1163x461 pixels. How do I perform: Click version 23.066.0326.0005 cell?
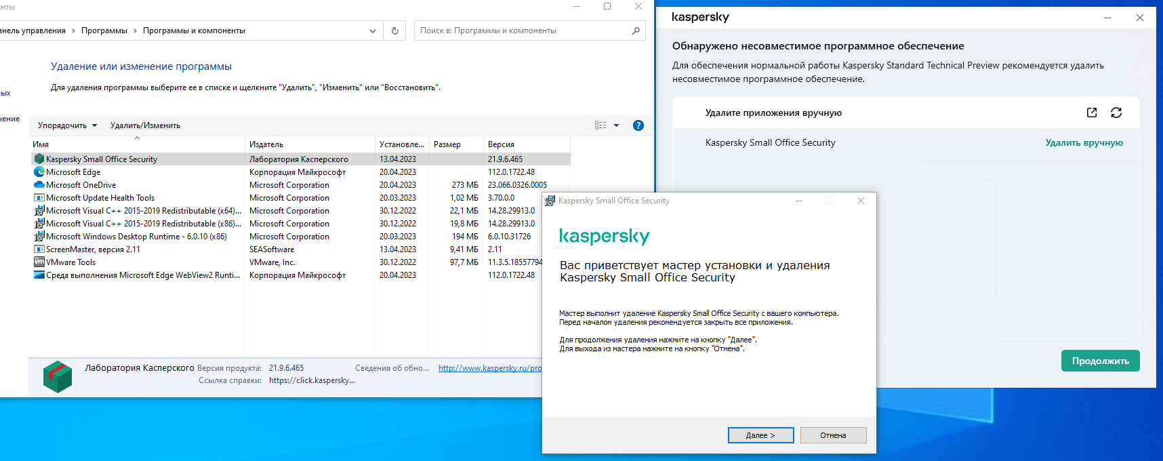click(x=517, y=185)
